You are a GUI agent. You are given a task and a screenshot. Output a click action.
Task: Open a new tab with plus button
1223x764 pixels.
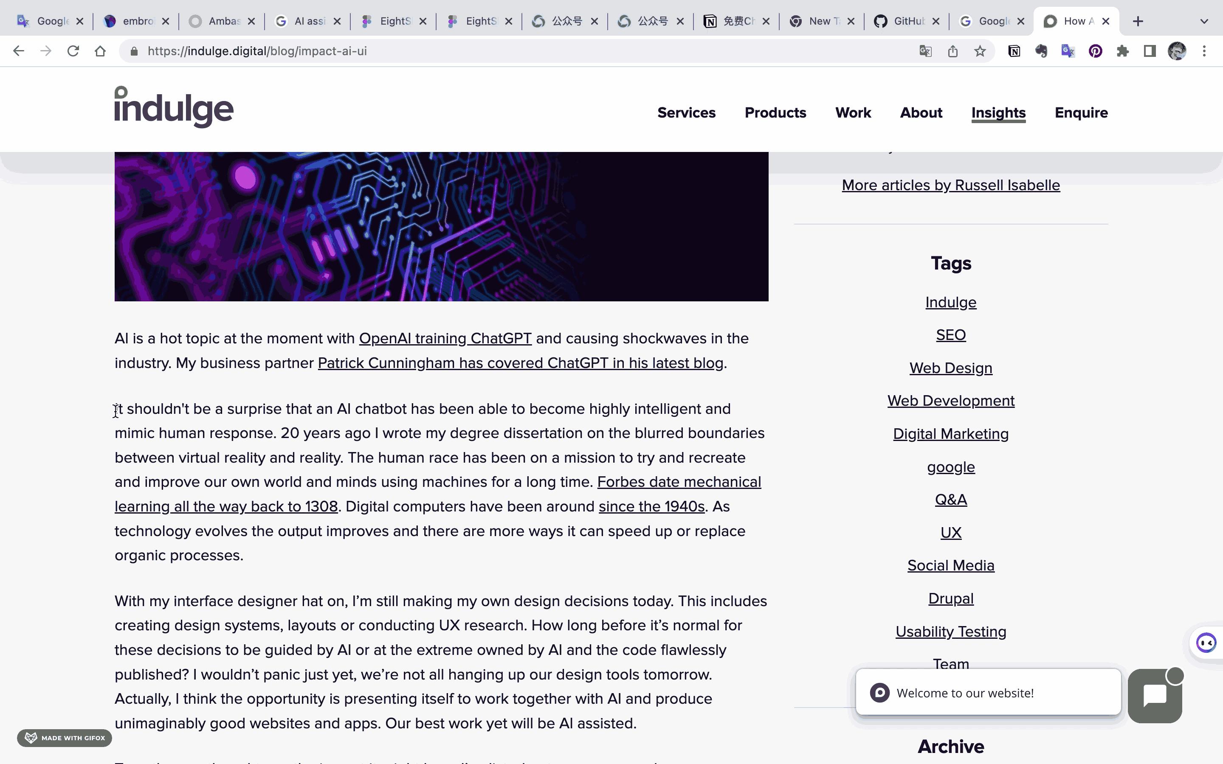pos(1138,21)
